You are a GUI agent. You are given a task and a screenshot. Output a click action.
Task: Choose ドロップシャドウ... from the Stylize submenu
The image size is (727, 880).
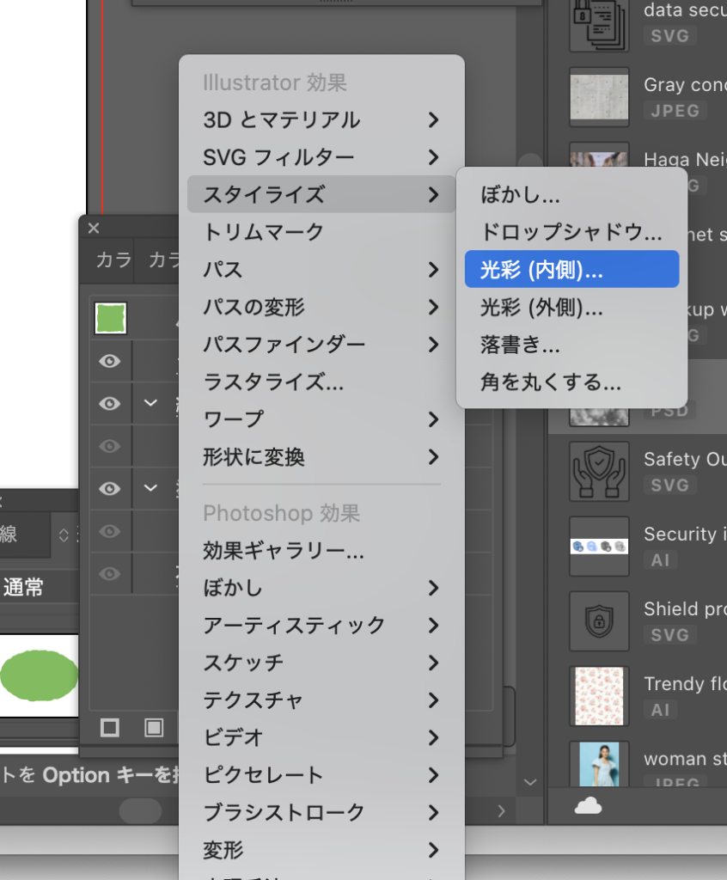(x=571, y=232)
